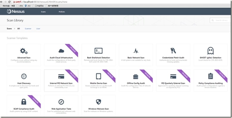Select the Basic Network Scan pulse icon
The width and height of the screenshot is (232, 118).
[136, 51]
